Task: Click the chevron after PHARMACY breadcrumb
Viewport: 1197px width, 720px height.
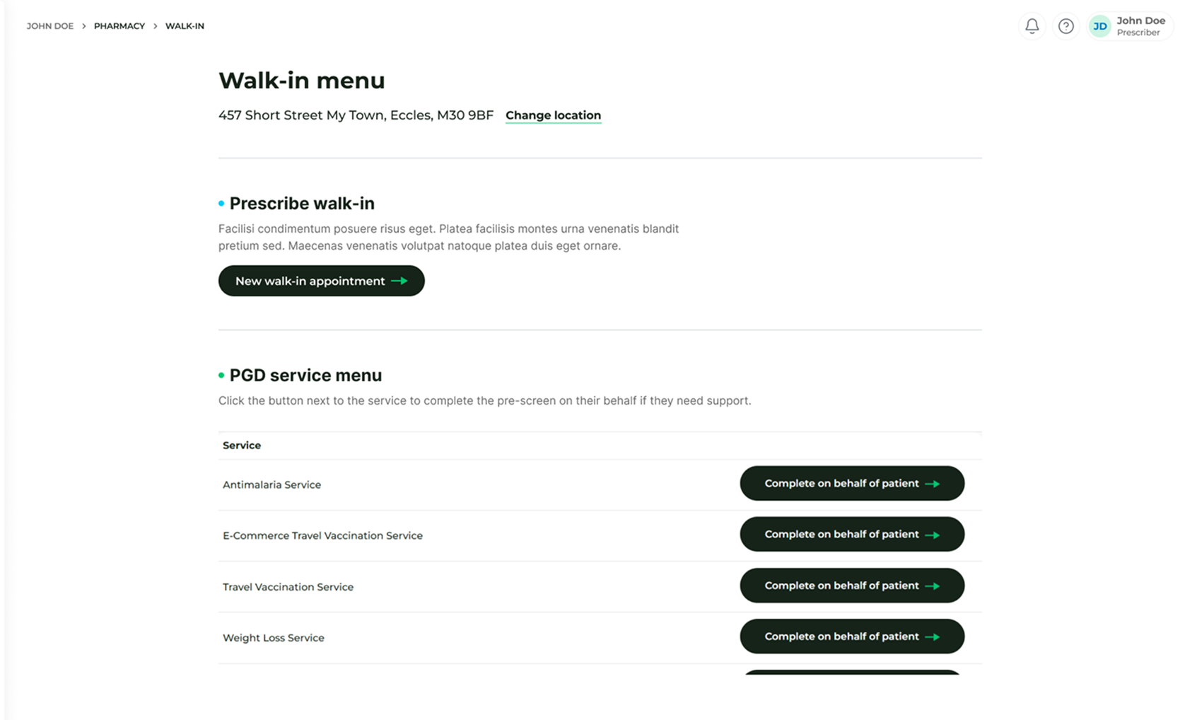Action: [156, 26]
